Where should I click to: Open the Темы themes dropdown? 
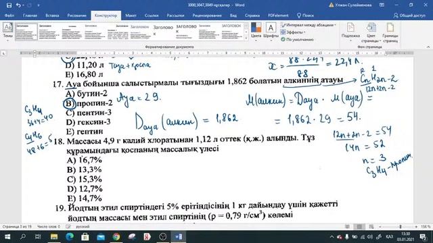tap(7, 31)
